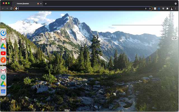Go back using the back arrow
Image resolution: width=179 pixels, height=112 pixels.
[3, 9]
